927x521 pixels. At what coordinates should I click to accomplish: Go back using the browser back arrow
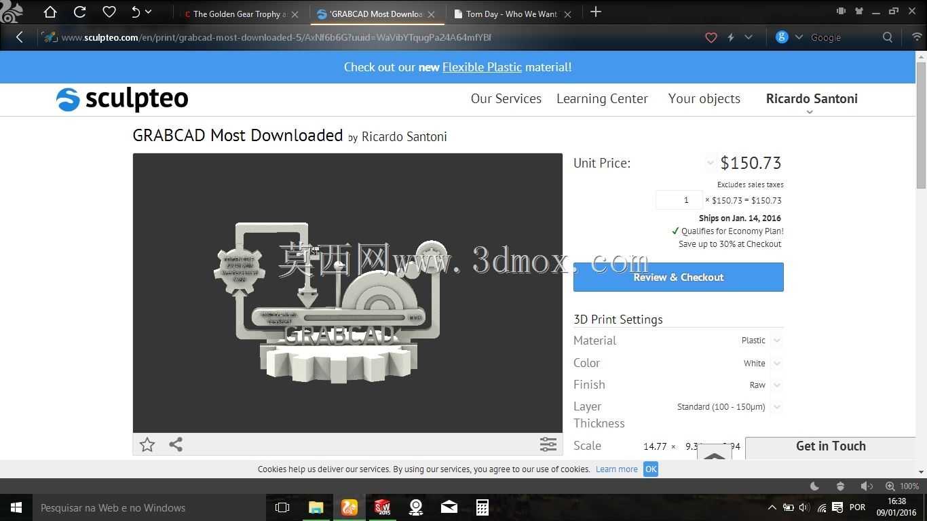[20, 37]
